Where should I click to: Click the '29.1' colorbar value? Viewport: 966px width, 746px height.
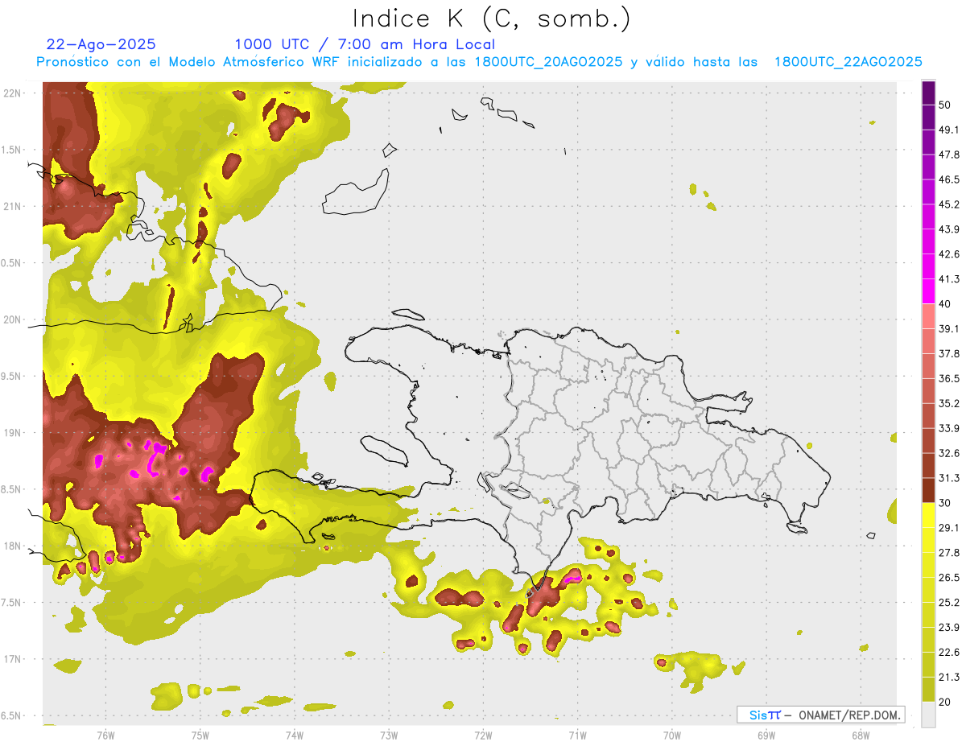click(949, 528)
